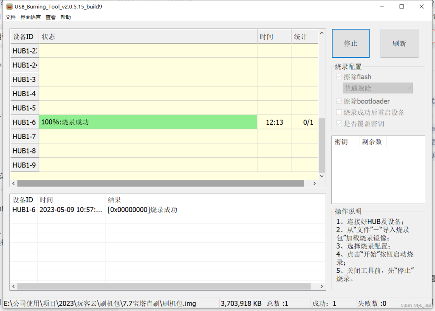The image size is (435, 311).
Task: Open the 文件 menu
Action: click(11, 17)
